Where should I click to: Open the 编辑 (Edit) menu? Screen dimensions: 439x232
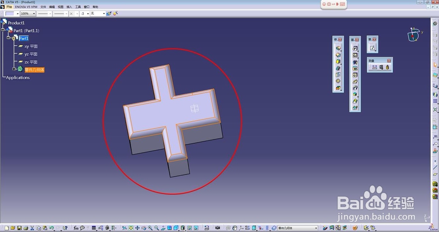point(52,7)
